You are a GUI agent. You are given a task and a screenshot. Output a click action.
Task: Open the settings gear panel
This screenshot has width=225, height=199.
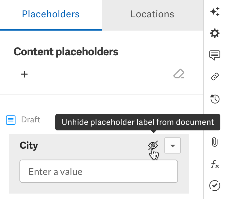click(215, 33)
